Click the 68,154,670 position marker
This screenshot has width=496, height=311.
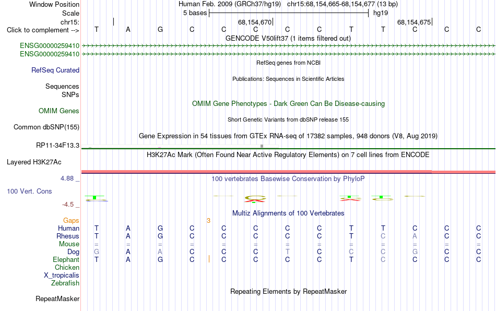pos(255,22)
